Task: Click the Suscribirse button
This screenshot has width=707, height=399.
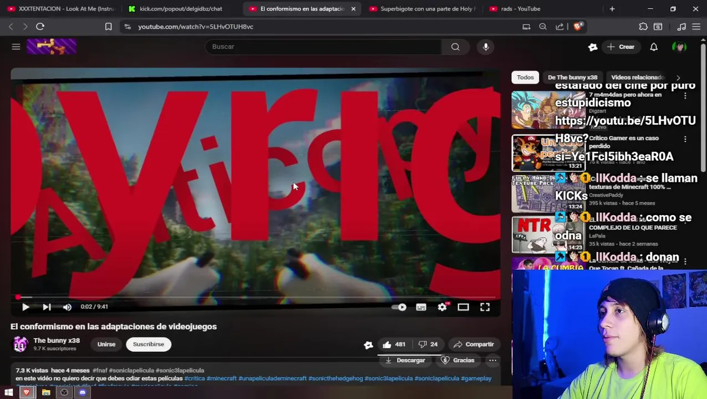Action: [149, 345]
